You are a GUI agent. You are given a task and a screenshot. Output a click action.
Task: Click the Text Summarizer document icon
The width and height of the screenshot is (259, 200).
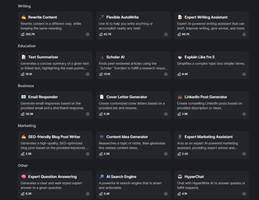click(x=24, y=57)
